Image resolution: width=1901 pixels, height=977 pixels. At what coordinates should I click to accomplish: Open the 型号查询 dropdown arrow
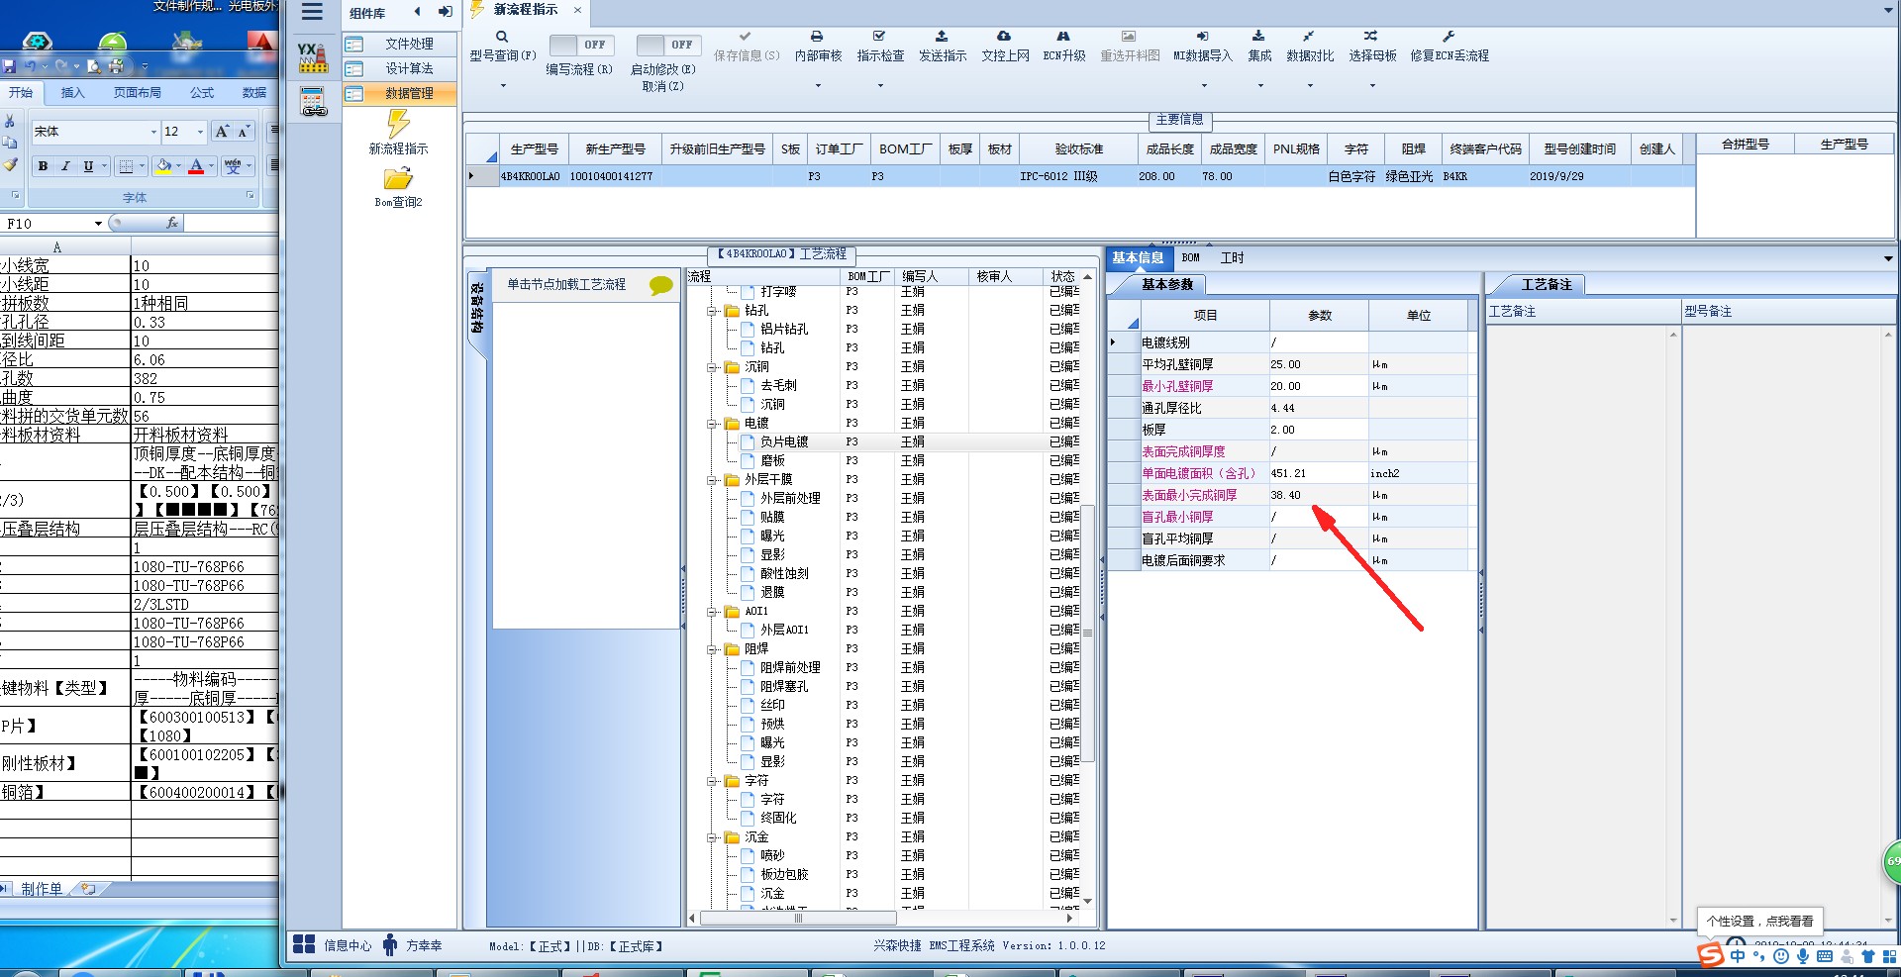tap(503, 86)
